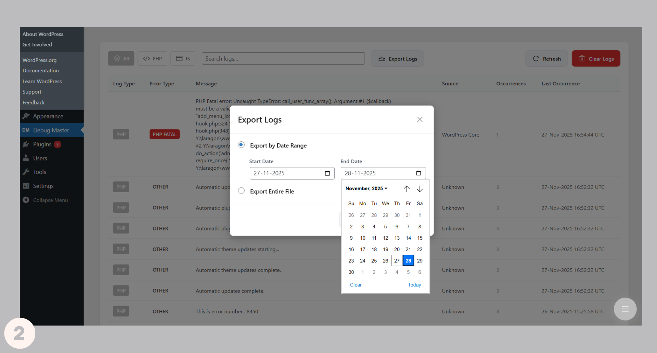Click the Settings sliders icon
This screenshot has height=353, width=657.
click(x=26, y=186)
